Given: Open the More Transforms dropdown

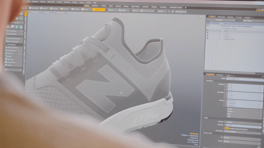Looking at the screenshot, I should [14, 31].
